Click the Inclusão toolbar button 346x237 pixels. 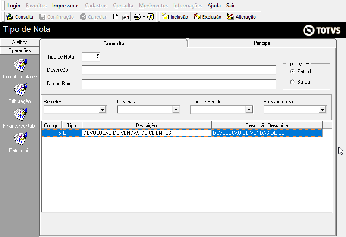[175, 17]
